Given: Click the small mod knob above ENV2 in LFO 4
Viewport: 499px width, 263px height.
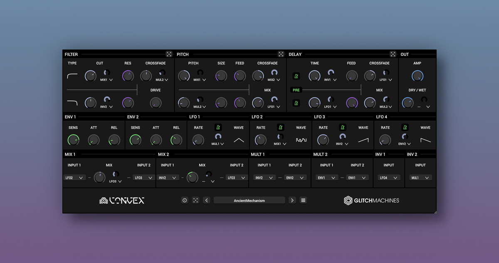Looking at the screenshot, I should (x=405, y=136).
